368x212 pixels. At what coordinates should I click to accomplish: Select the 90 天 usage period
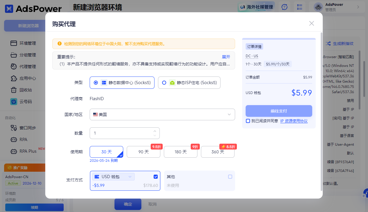coord(143,152)
